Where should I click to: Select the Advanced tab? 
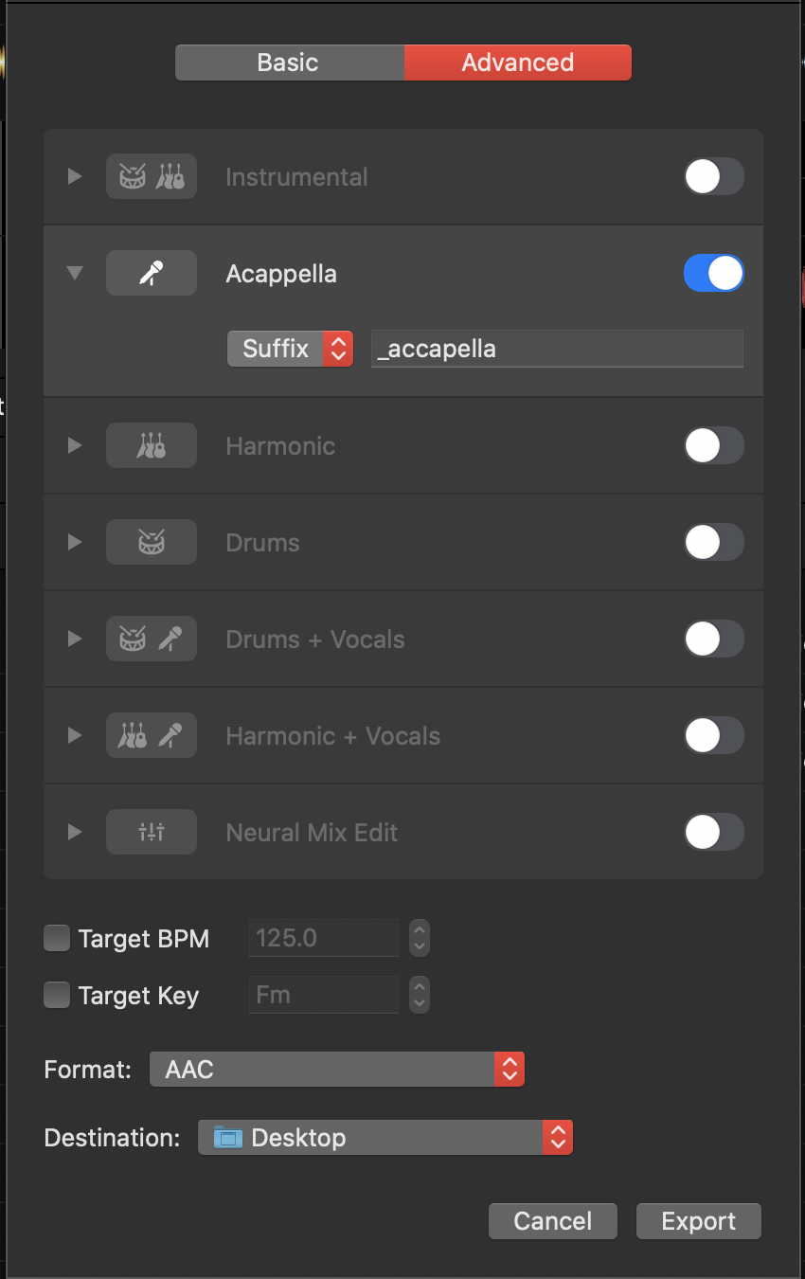(x=518, y=63)
